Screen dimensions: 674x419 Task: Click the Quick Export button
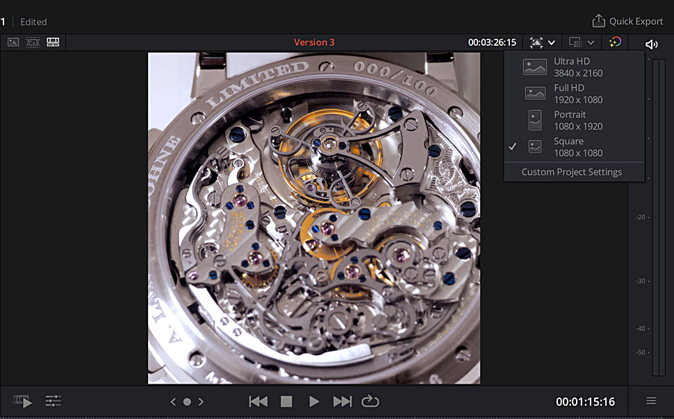pyautogui.click(x=627, y=21)
